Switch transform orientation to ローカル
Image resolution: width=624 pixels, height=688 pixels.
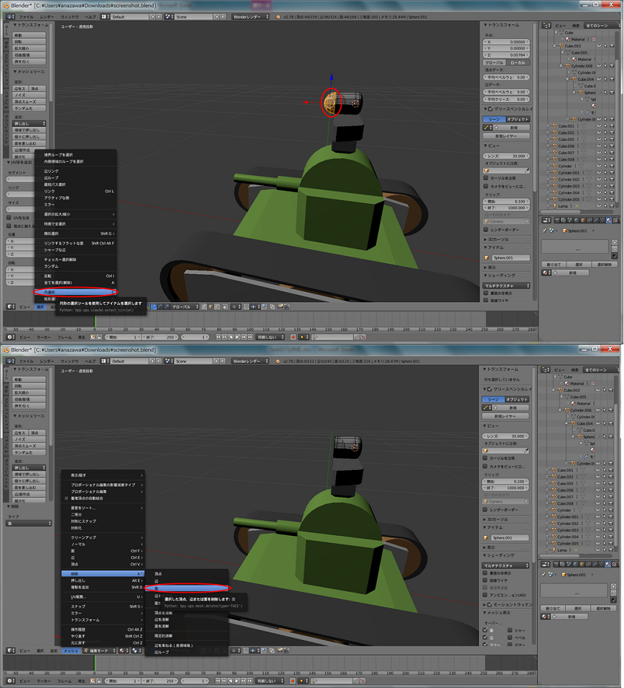518,62
